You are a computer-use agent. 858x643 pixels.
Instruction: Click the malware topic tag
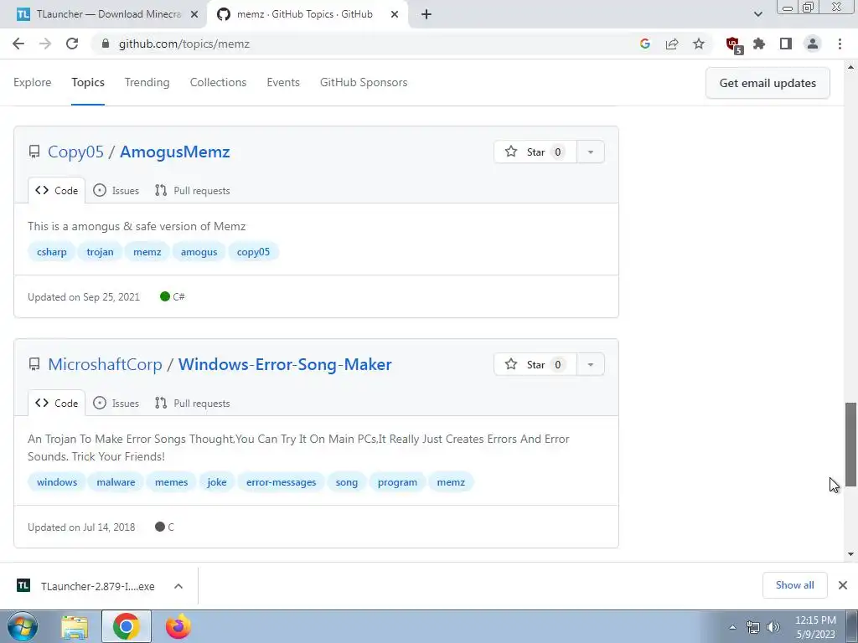click(x=116, y=482)
